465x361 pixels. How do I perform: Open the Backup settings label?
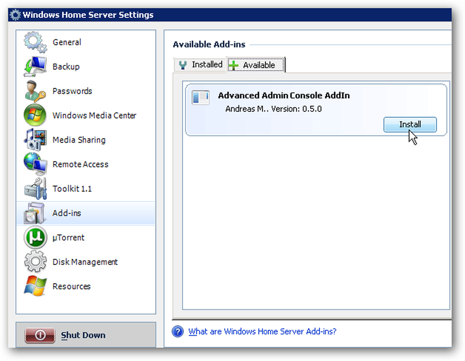point(66,66)
